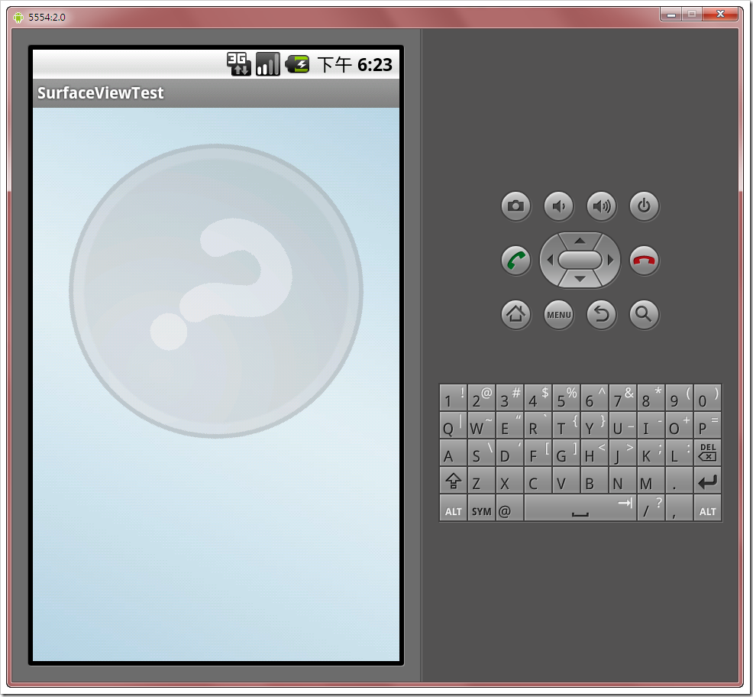
Task: Click the 0 number key
Action: coord(707,397)
